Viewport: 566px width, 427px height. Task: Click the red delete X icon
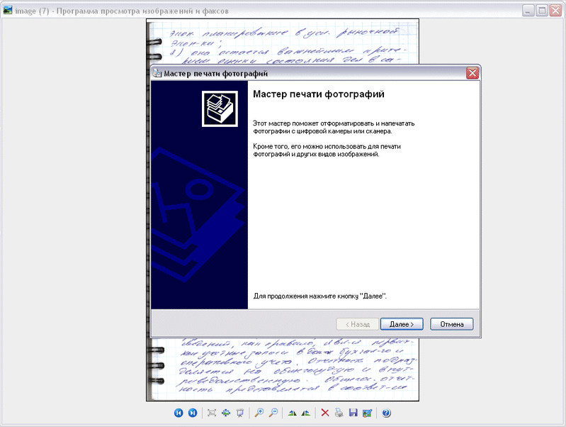point(325,413)
